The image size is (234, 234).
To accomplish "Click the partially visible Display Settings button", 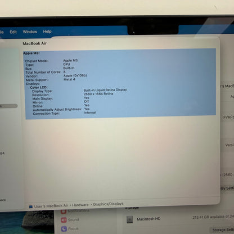I will point(227,188).
